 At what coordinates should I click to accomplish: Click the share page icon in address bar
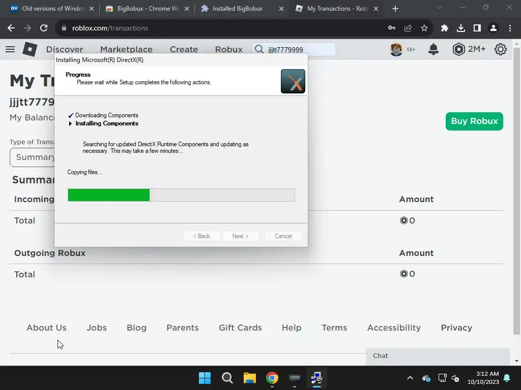[408, 28]
